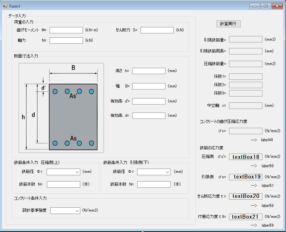Click the 高さ h= input field

(149, 71)
